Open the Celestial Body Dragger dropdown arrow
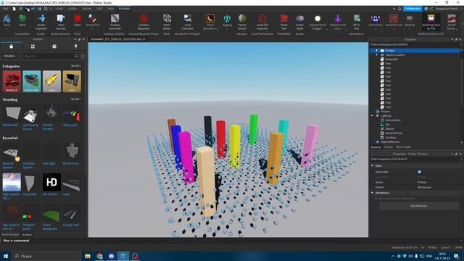 coord(327,29)
